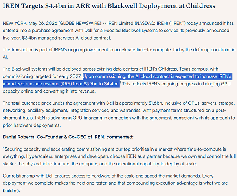Click the line "prior hardware deployments."
237x196 pixels.
click(x=31, y=125)
